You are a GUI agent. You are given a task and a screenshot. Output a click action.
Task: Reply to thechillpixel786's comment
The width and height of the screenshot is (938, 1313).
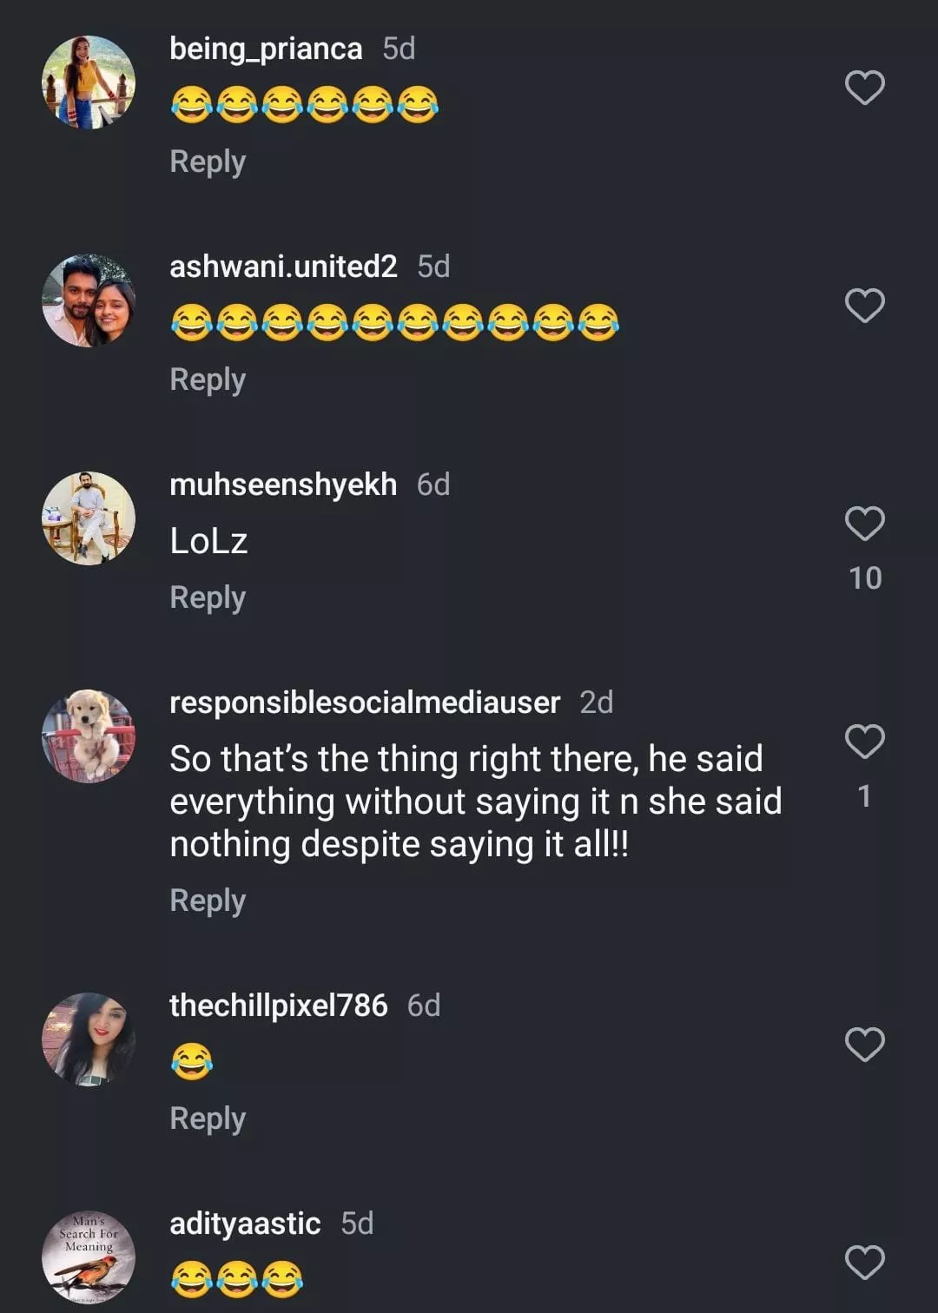(x=208, y=1119)
